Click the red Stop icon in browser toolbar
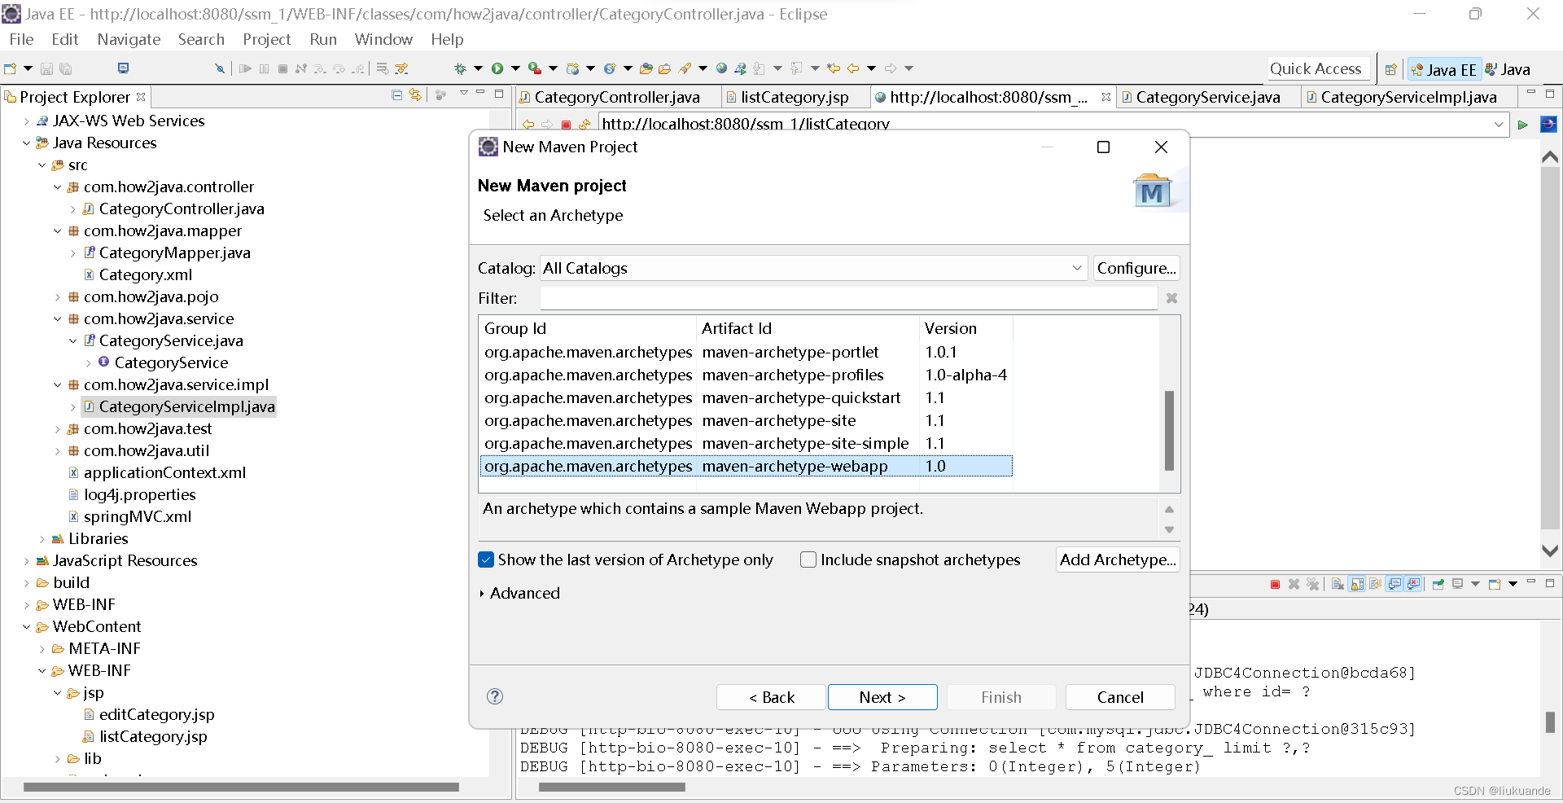1563x803 pixels. [x=566, y=125]
